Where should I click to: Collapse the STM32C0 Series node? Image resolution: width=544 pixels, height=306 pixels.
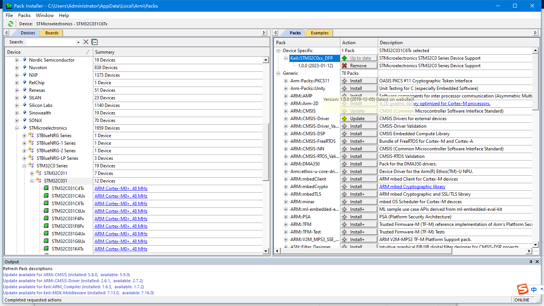(x=25, y=166)
